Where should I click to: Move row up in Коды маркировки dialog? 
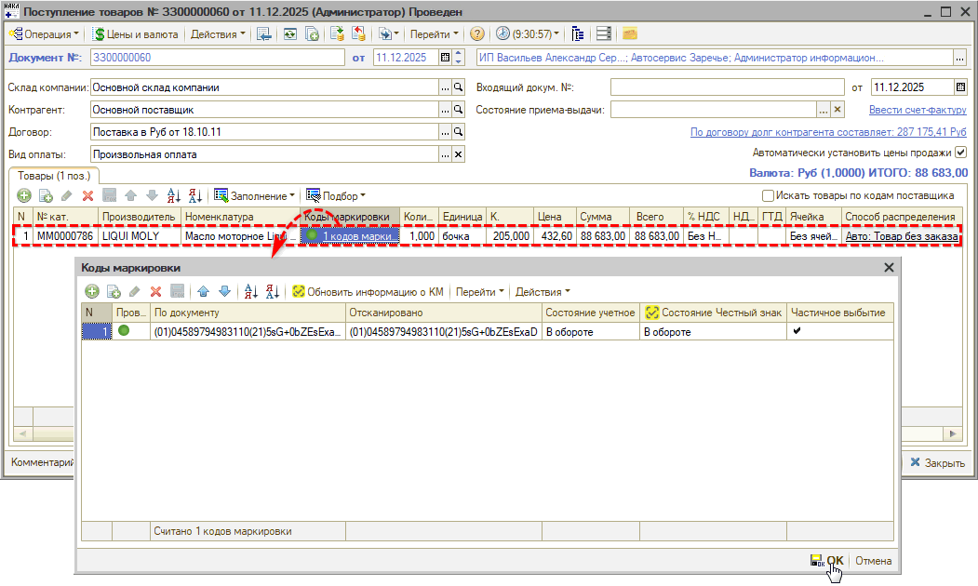tap(203, 291)
